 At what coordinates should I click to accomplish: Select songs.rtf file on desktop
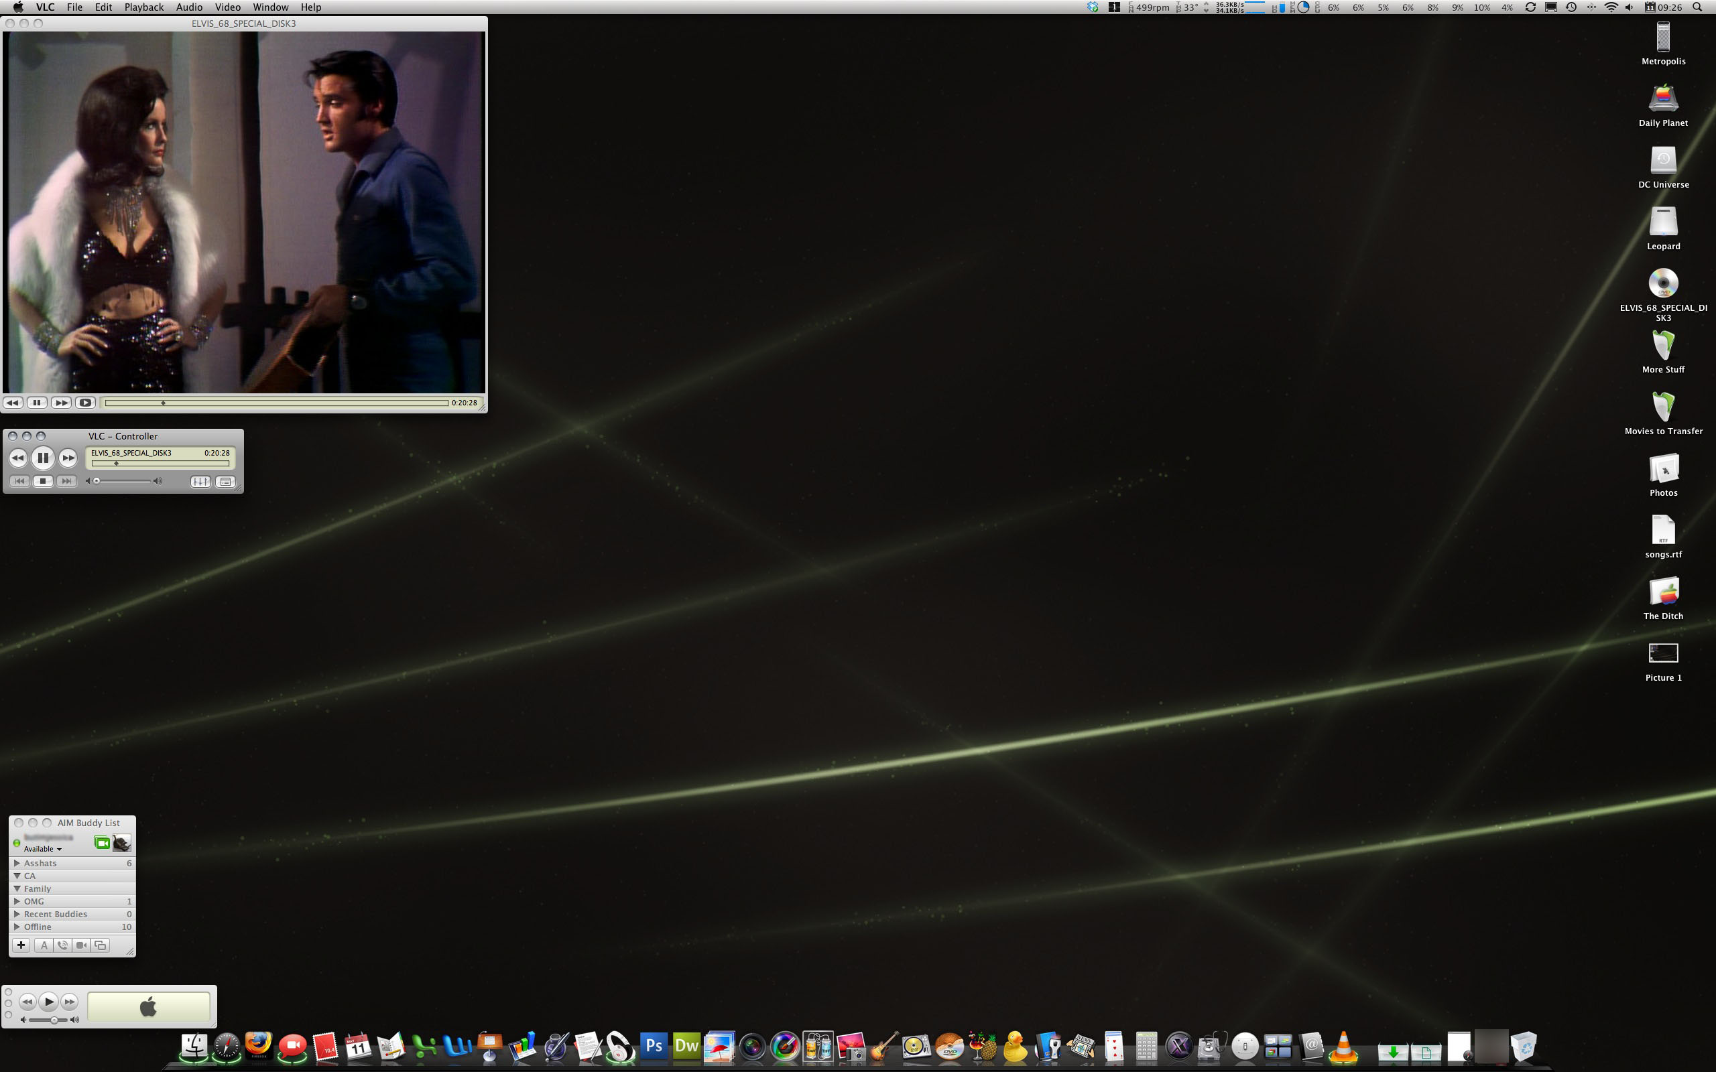coord(1663,531)
